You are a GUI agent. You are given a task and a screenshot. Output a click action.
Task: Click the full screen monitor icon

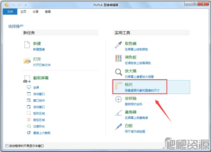point(29,87)
